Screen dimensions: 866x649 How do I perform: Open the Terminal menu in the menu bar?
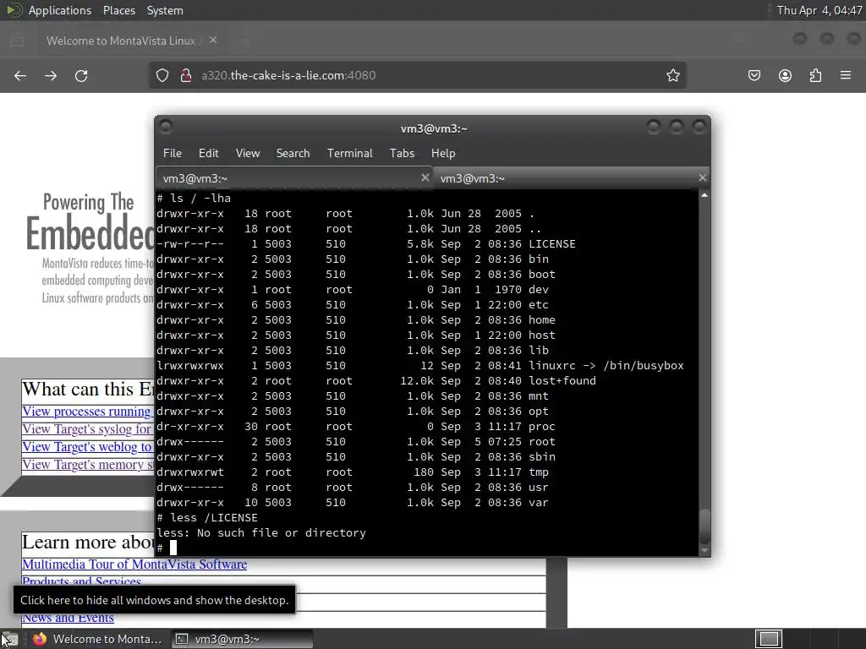point(349,154)
